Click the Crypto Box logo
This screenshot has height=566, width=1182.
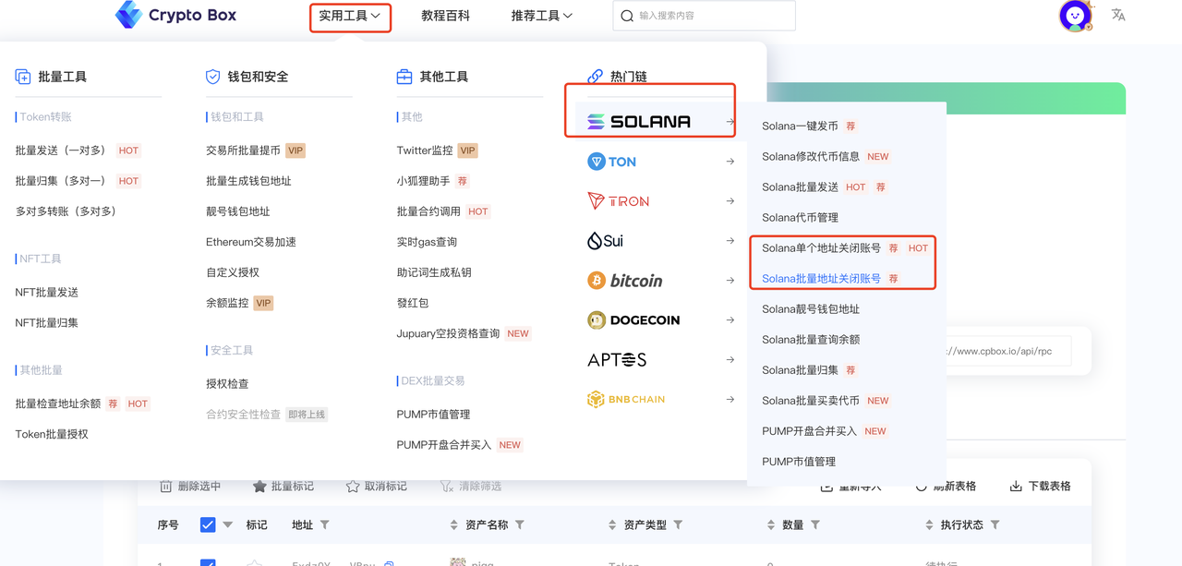coord(175,15)
